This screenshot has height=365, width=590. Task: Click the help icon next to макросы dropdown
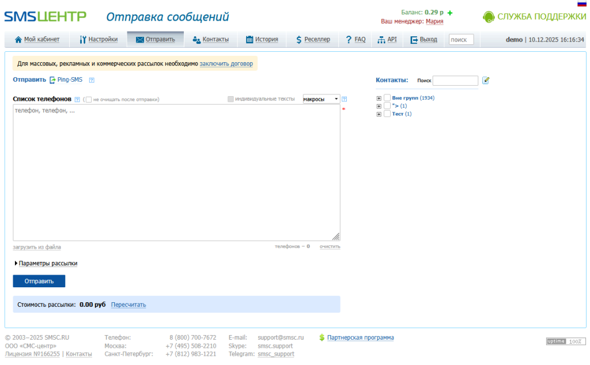click(345, 99)
